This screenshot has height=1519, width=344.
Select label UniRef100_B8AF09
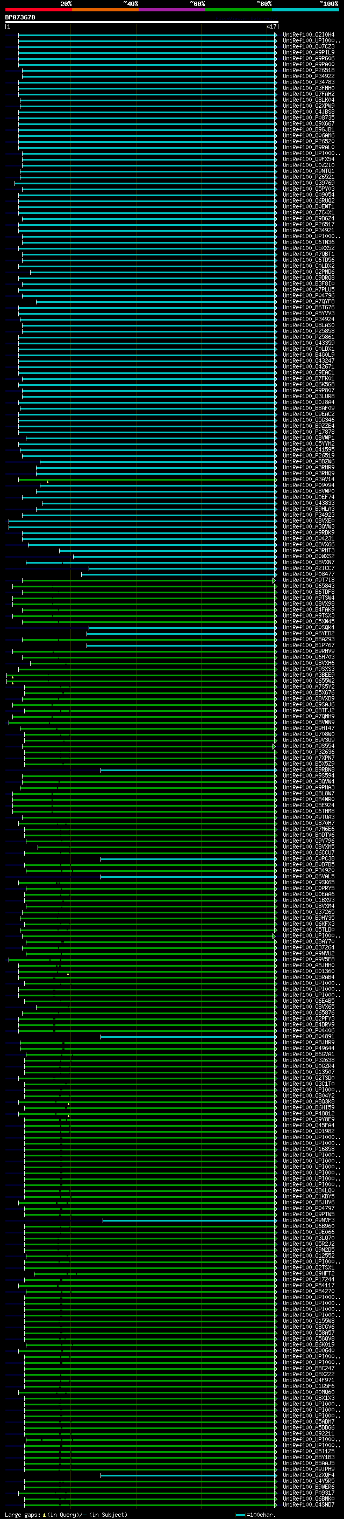[308, 408]
